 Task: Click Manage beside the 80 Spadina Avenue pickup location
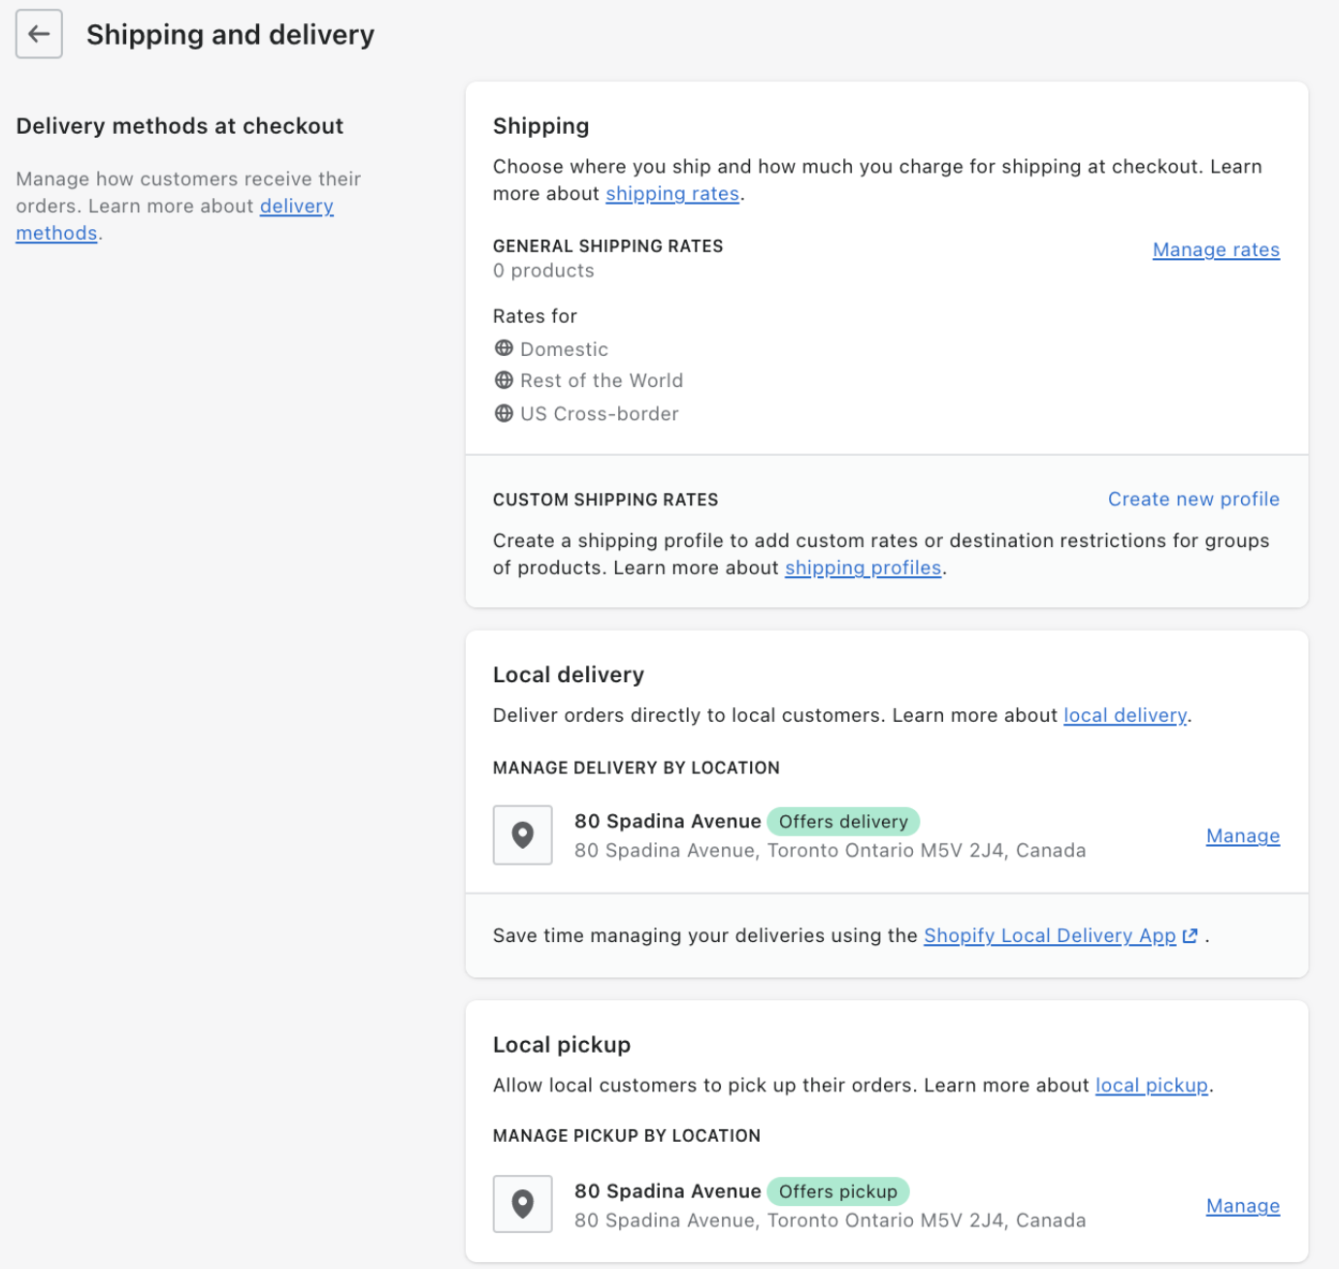(x=1242, y=1205)
